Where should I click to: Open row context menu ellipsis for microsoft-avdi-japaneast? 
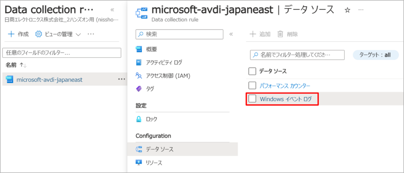point(122,79)
